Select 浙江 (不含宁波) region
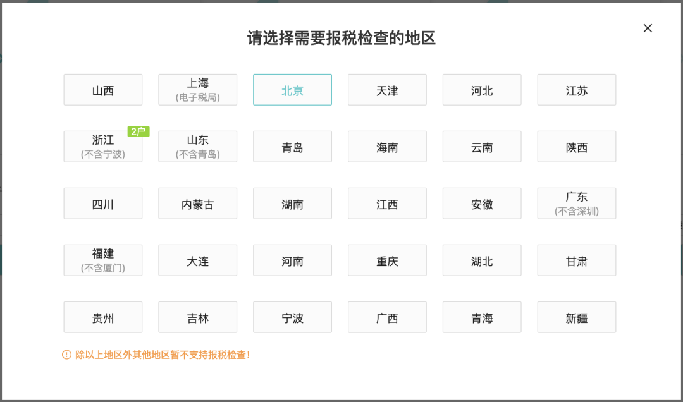This screenshot has width=683, height=402. click(103, 147)
